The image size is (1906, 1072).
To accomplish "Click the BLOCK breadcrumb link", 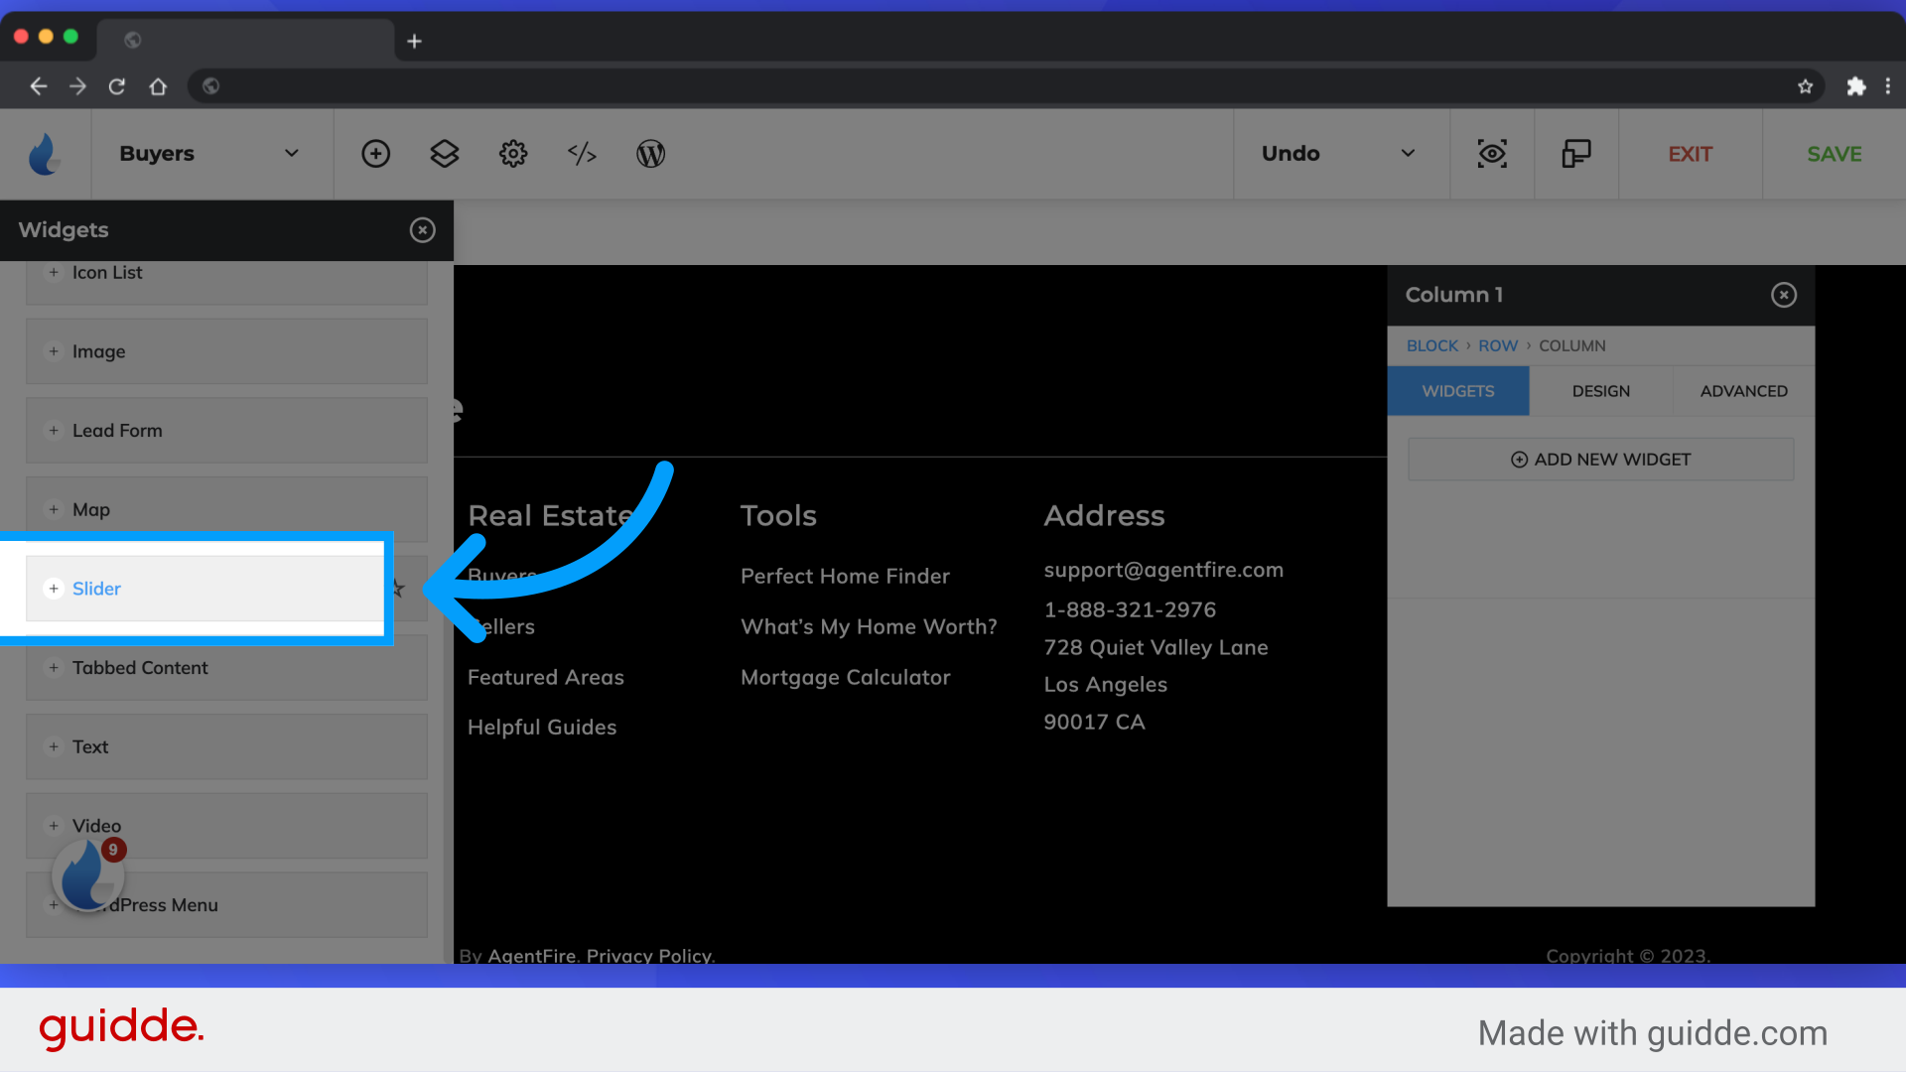I will [x=1431, y=345].
